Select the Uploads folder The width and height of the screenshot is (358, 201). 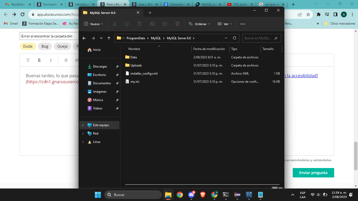(x=136, y=65)
